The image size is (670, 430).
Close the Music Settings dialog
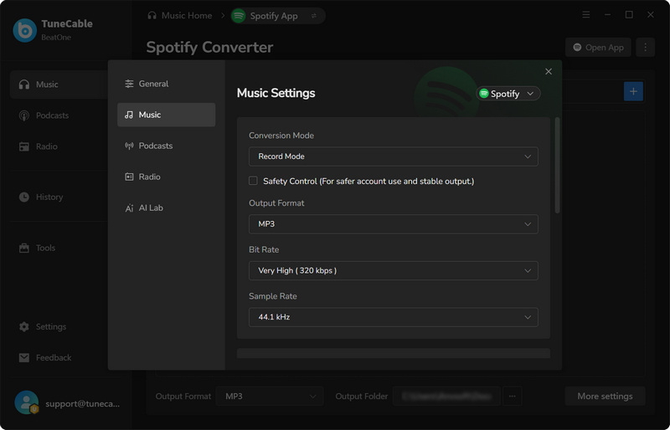click(x=549, y=72)
